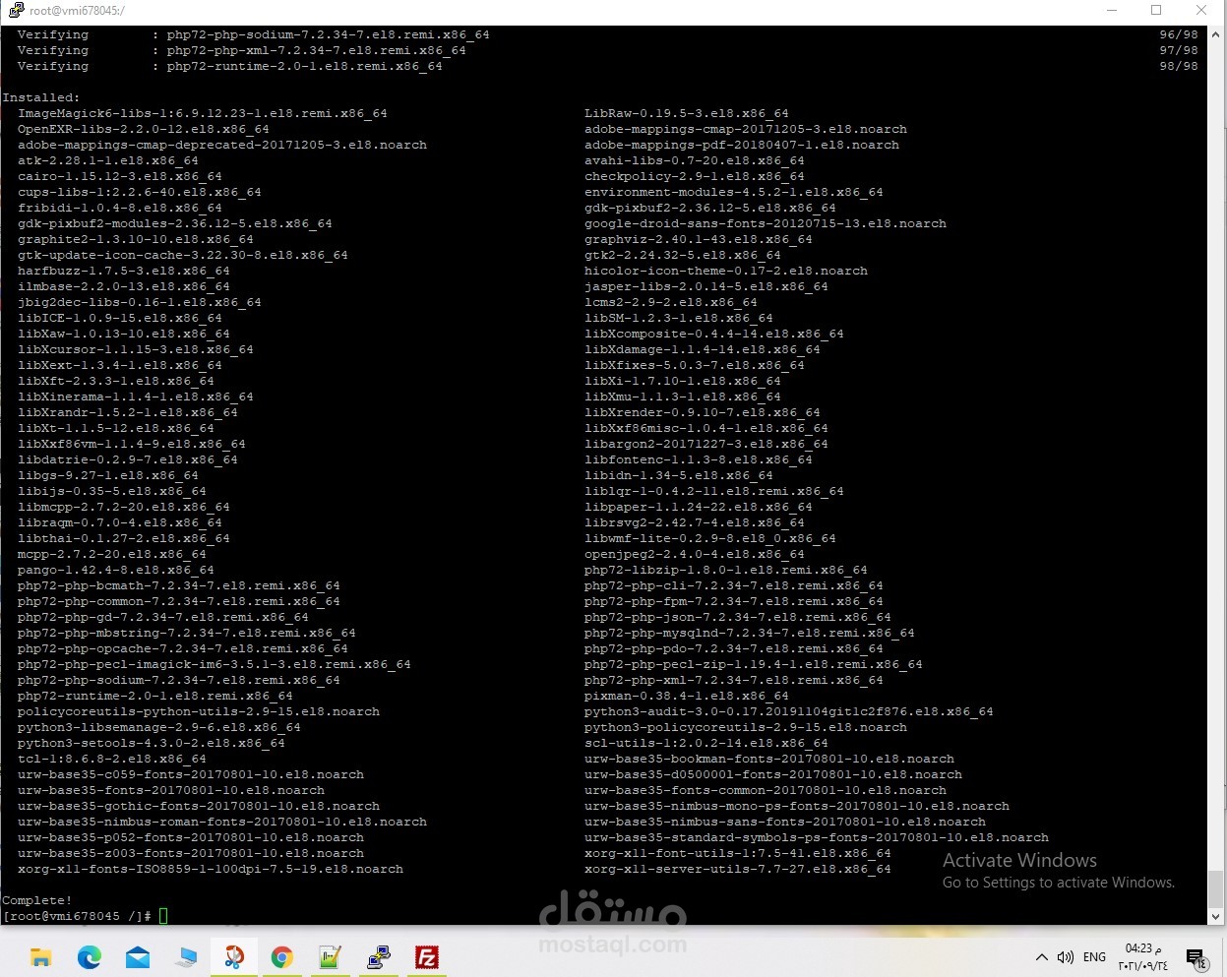
Task: Click the tcl-1:8.6.8-2 package line
Action: pos(112,759)
